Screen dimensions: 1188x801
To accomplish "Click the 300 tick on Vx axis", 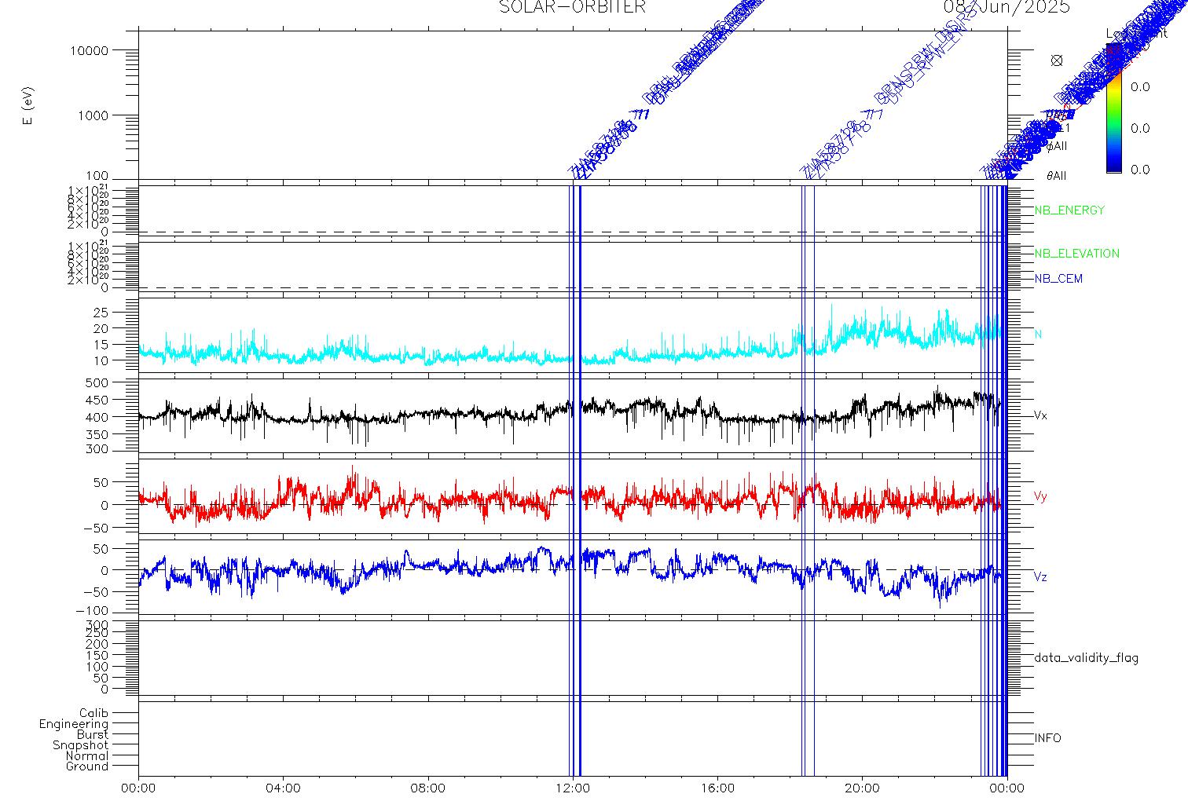I will click(97, 451).
